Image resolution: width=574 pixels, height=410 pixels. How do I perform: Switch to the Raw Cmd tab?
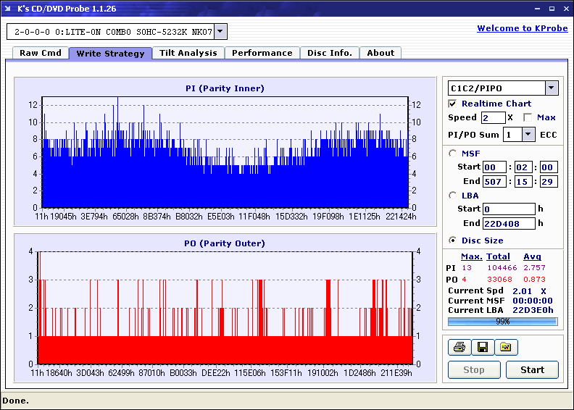point(41,53)
